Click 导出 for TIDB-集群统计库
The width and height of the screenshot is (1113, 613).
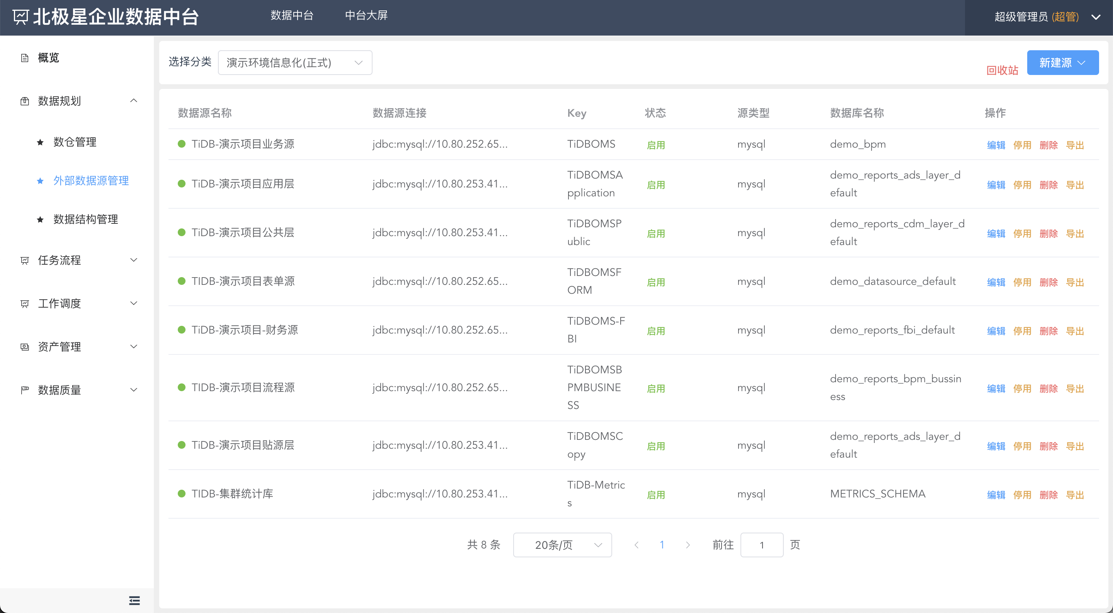1075,495
